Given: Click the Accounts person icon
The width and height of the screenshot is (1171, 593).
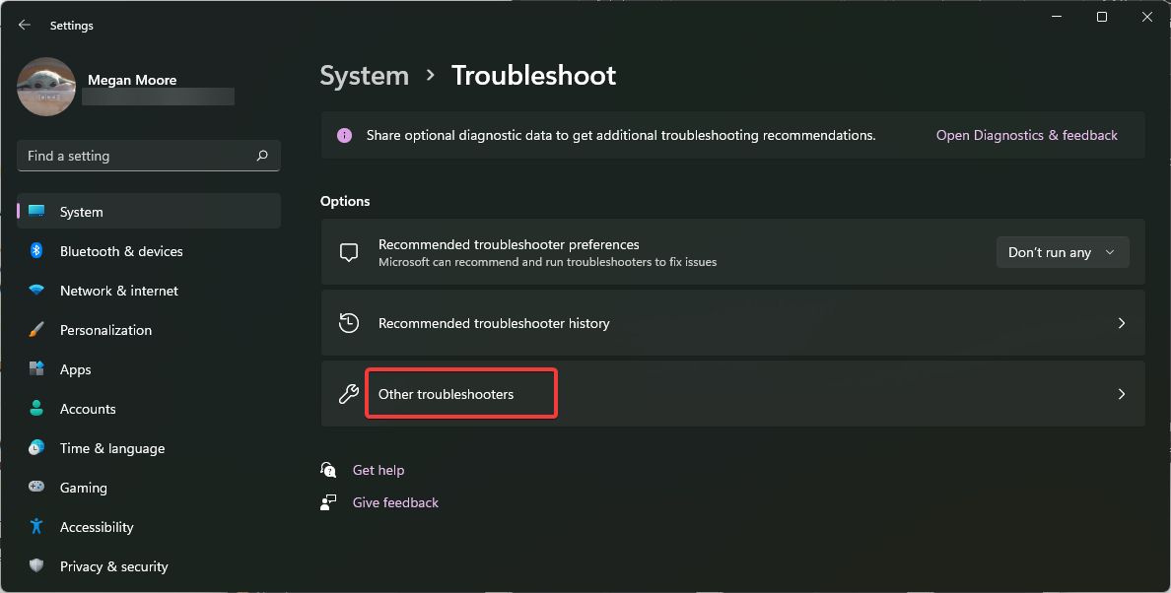Looking at the screenshot, I should (x=36, y=409).
